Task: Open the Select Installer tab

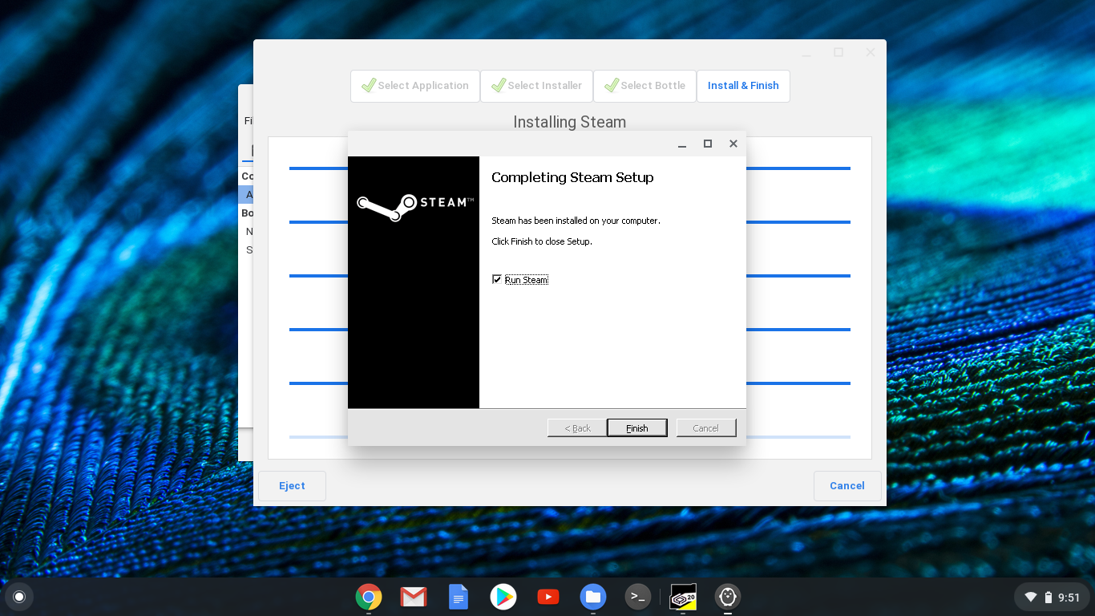Action: pyautogui.click(x=536, y=86)
